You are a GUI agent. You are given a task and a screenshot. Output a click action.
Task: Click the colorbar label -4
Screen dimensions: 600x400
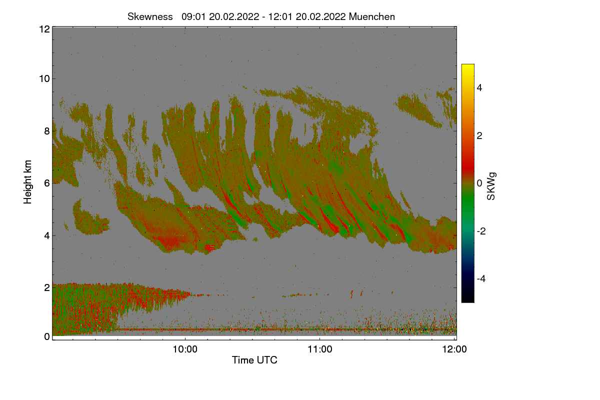point(481,278)
